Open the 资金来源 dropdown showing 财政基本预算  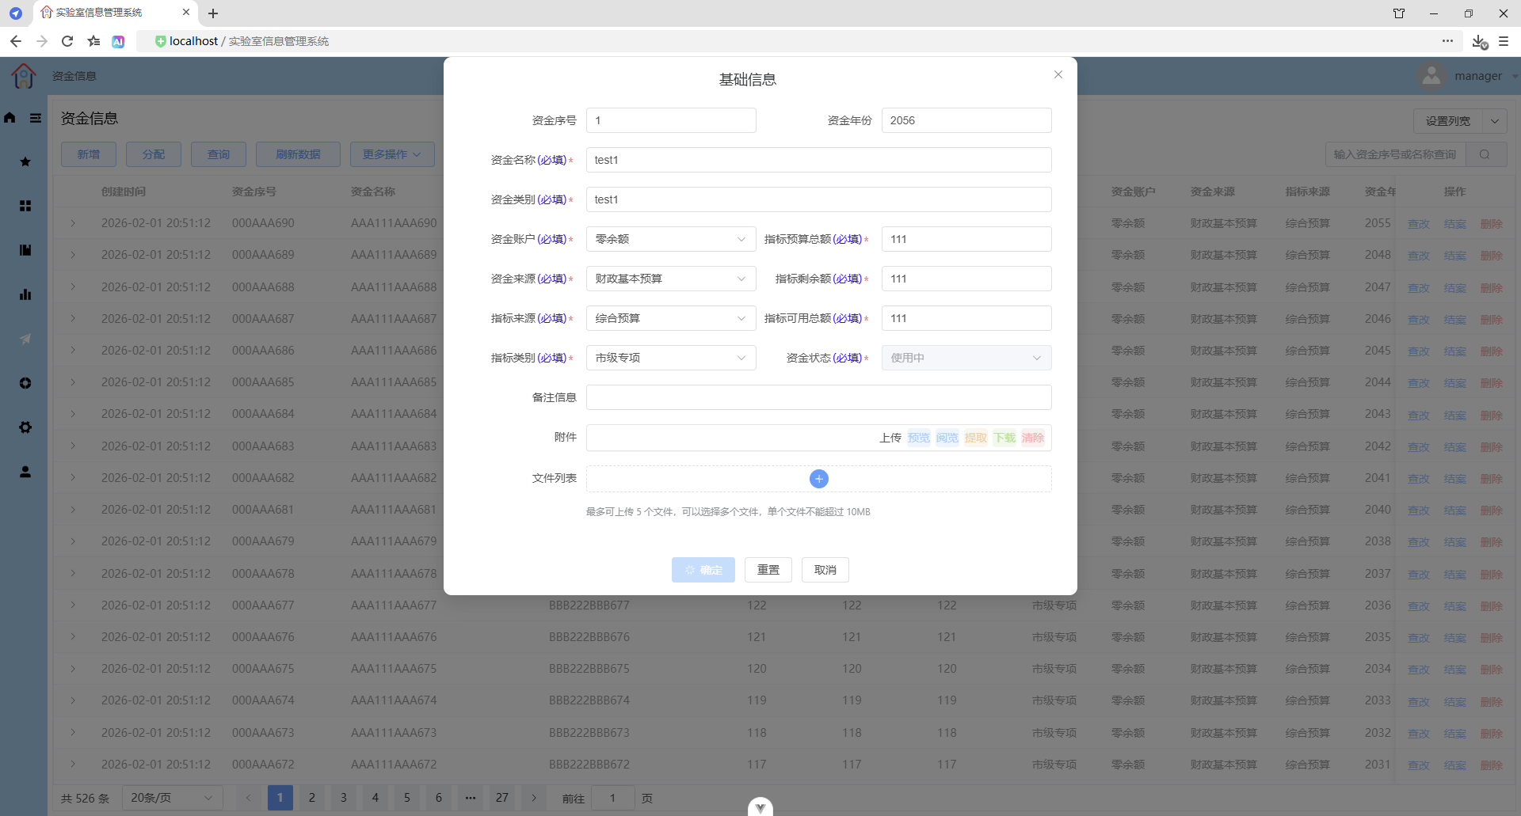671,279
